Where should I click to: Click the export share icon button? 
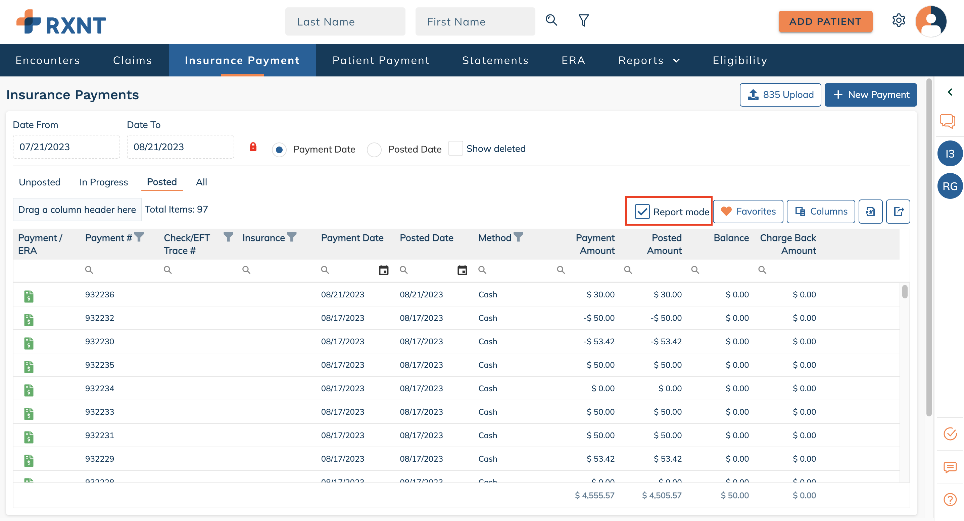[x=898, y=212]
